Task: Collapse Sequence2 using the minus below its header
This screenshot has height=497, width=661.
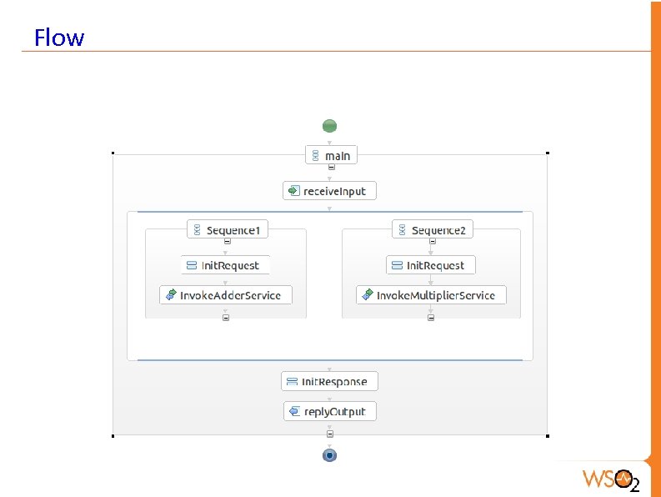Action: (x=431, y=243)
